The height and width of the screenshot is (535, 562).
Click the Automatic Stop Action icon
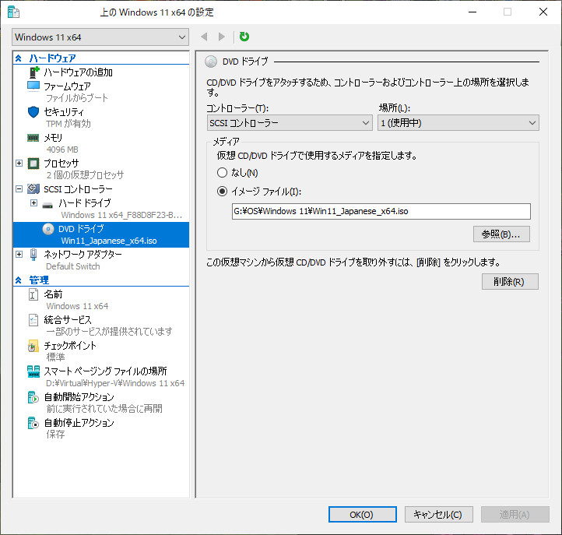tap(33, 423)
